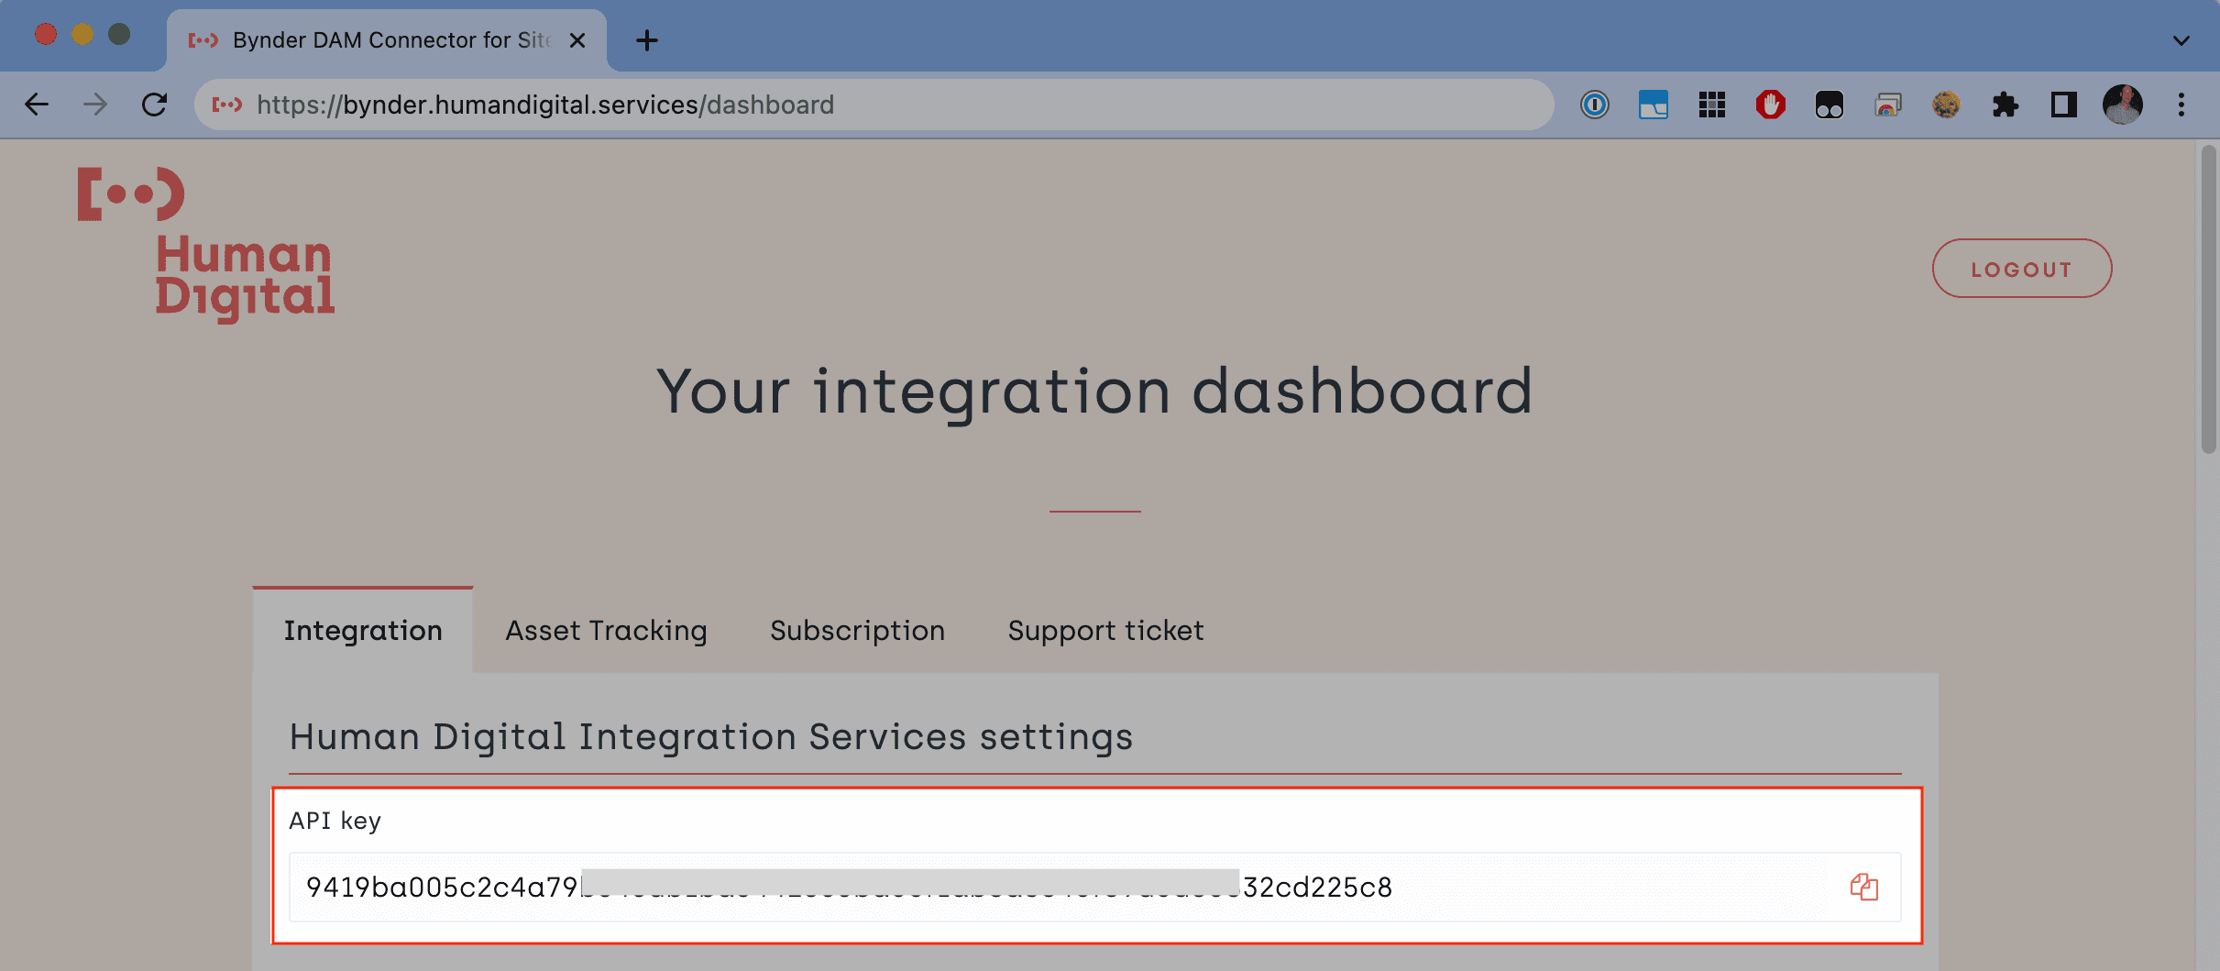Viewport: 2220px width, 971px height.
Task: Open the 1Password extension
Action: [1595, 105]
